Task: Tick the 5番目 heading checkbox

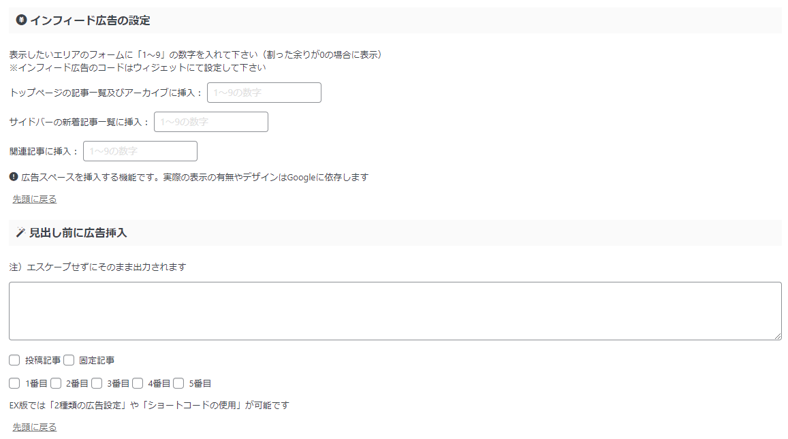Action: pos(178,383)
